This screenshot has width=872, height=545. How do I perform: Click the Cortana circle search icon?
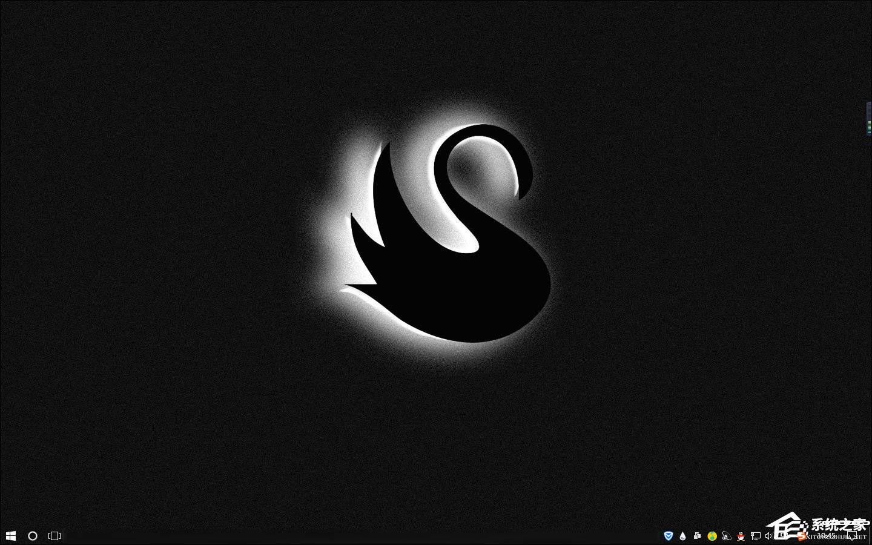[33, 536]
